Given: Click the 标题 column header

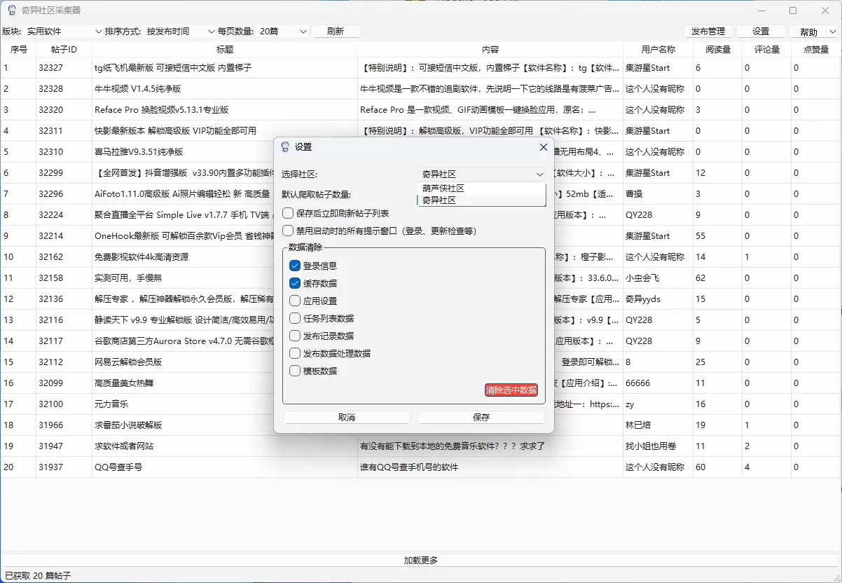Looking at the screenshot, I should coord(225,50).
